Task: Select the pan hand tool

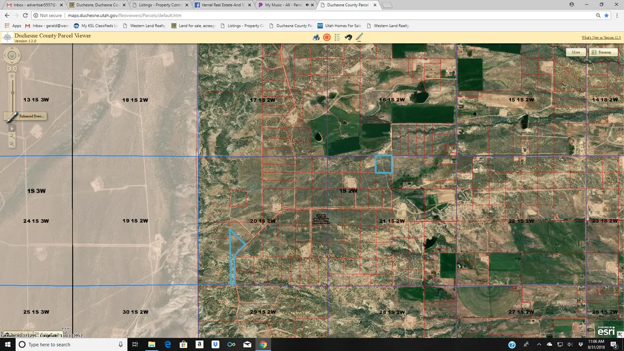Action: (12, 128)
